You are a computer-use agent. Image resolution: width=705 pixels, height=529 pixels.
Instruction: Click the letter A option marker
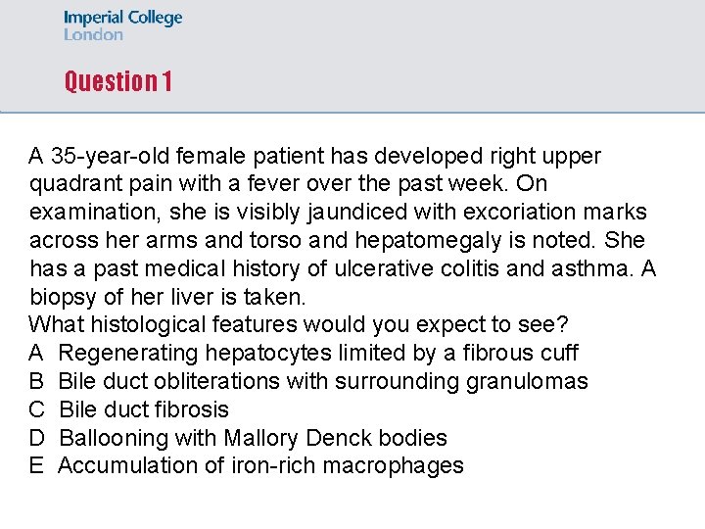37,353
